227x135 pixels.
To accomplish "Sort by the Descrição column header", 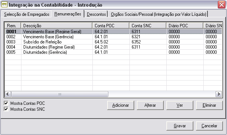I will coord(57,26).
